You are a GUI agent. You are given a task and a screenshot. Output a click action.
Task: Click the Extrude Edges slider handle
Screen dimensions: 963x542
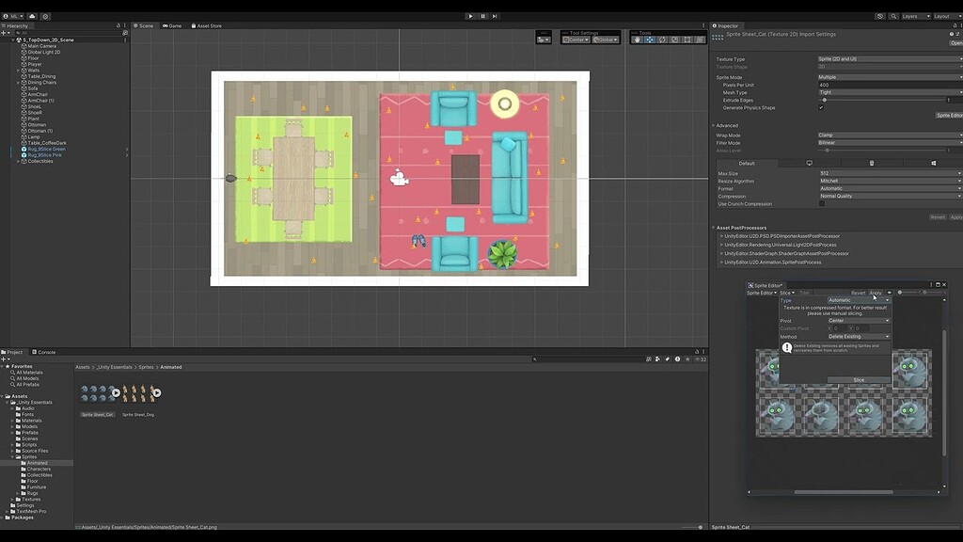point(826,101)
